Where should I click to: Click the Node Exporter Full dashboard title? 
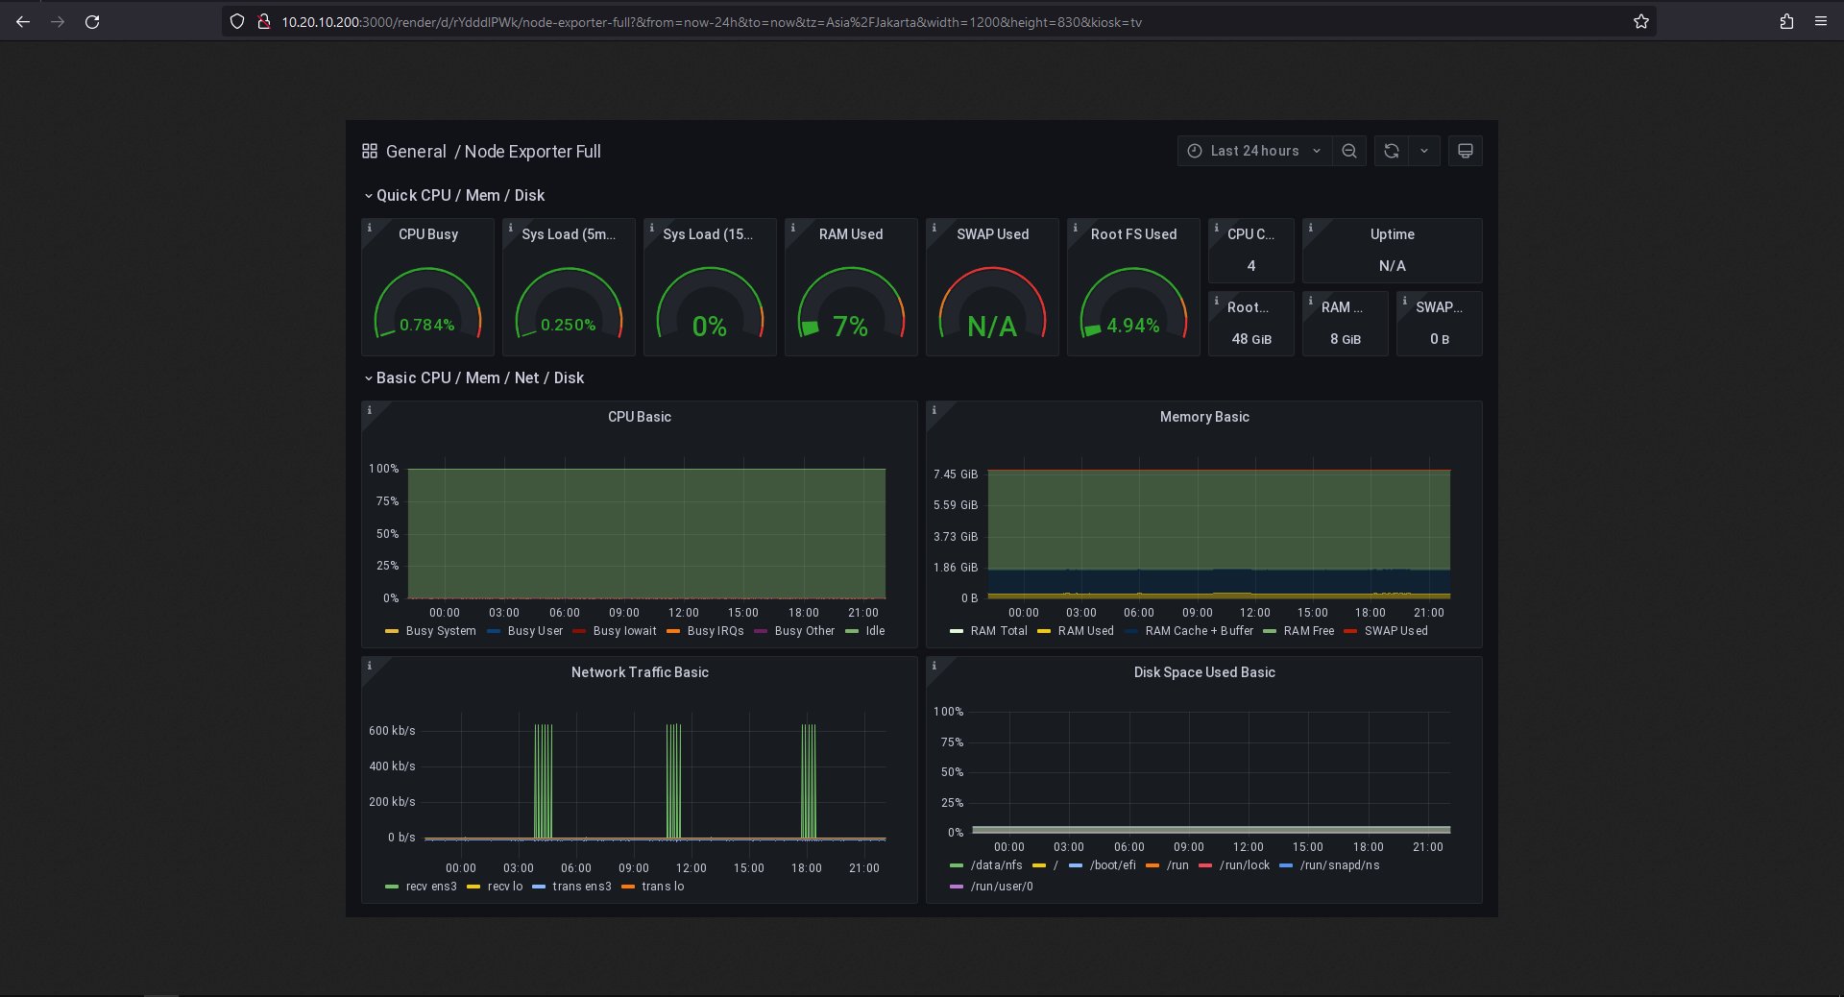(x=533, y=152)
